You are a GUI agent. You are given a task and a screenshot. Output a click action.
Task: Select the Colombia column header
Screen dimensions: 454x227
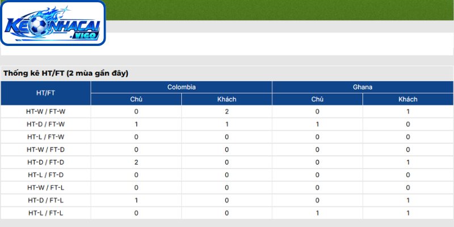pyautogui.click(x=181, y=87)
